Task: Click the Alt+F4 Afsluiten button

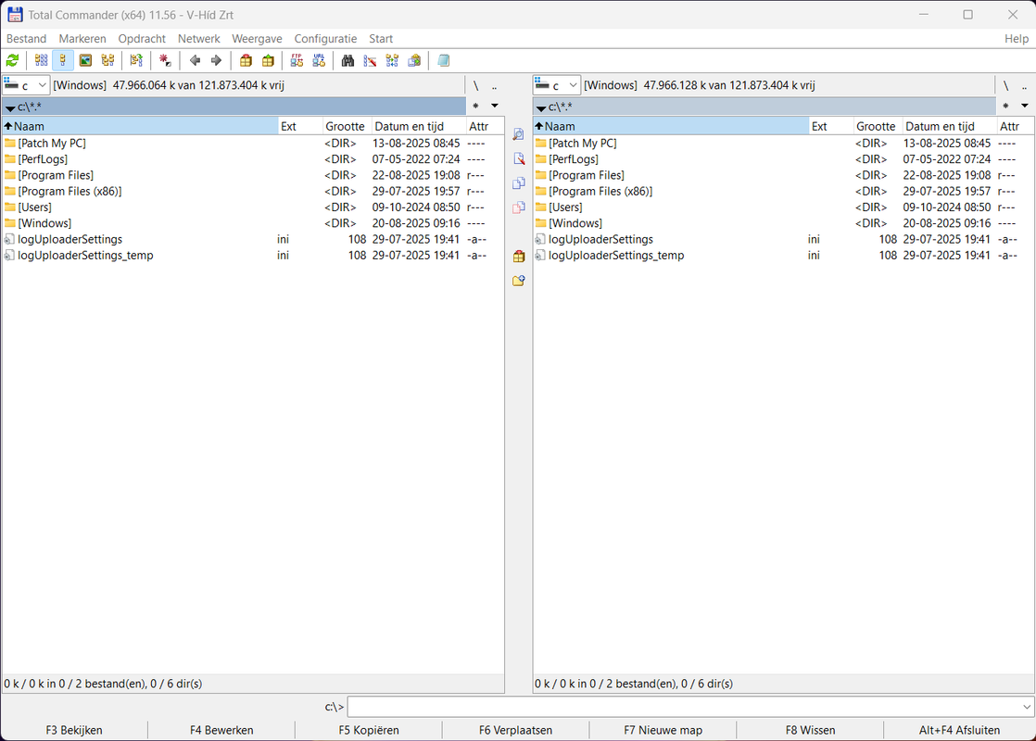Action: pyautogui.click(x=959, y=730)
